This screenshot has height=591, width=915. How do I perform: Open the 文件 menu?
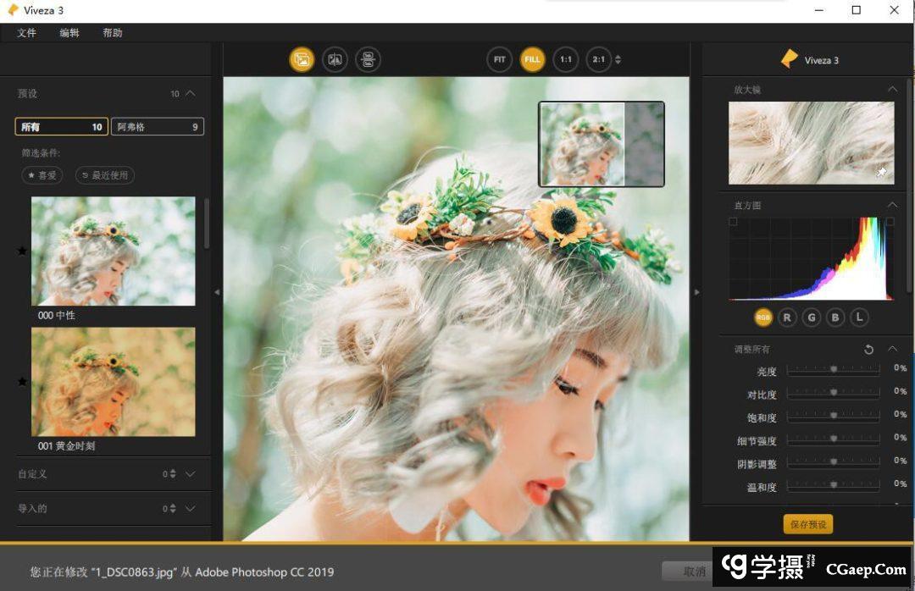(26, 33)
